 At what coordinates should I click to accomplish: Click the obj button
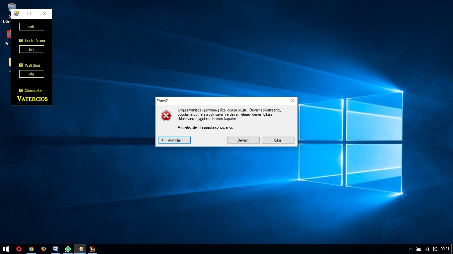[32, 74]
